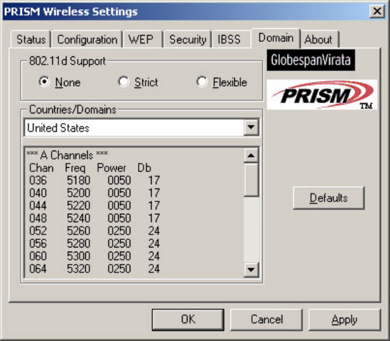Confirm settings with OK button

188,320
